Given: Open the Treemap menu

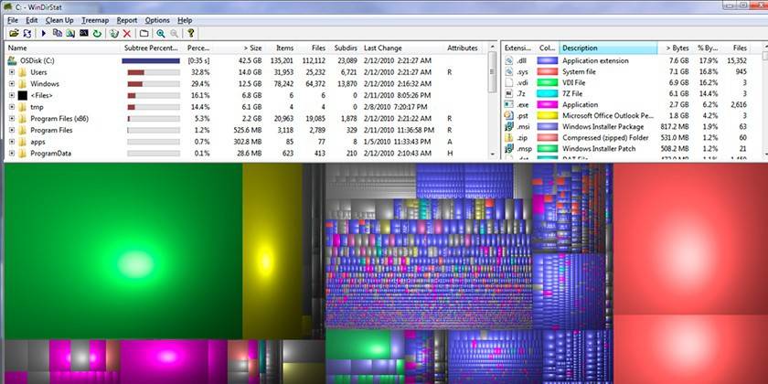Looking at the screenshot, I should point(94,20).
